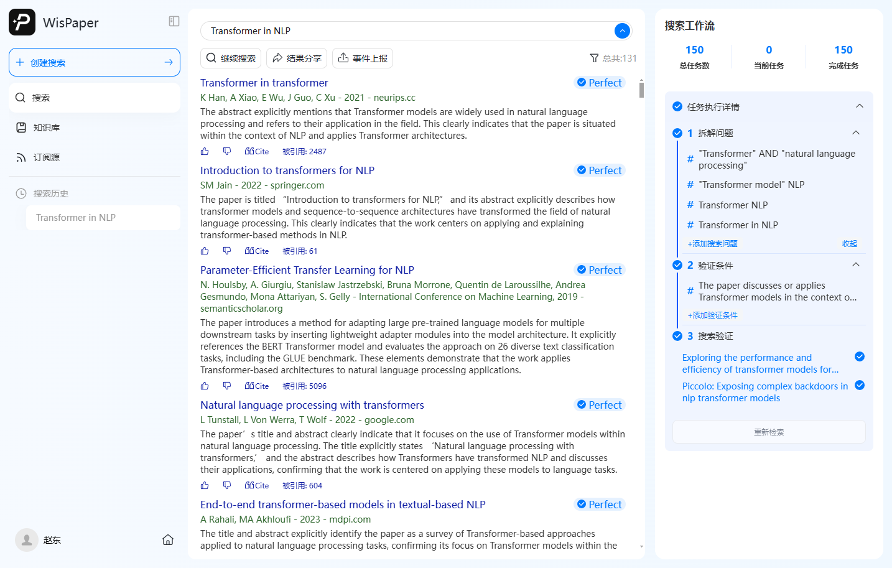Click 事件上报 button
Viewport: 892px width, 568px height.
363,58
